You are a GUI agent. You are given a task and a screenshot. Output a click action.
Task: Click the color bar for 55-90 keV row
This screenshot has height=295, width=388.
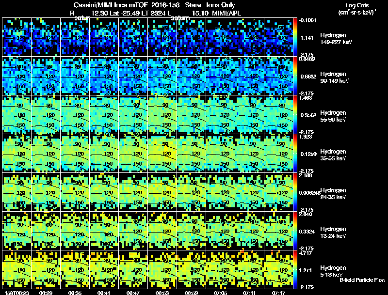(295, 114)
